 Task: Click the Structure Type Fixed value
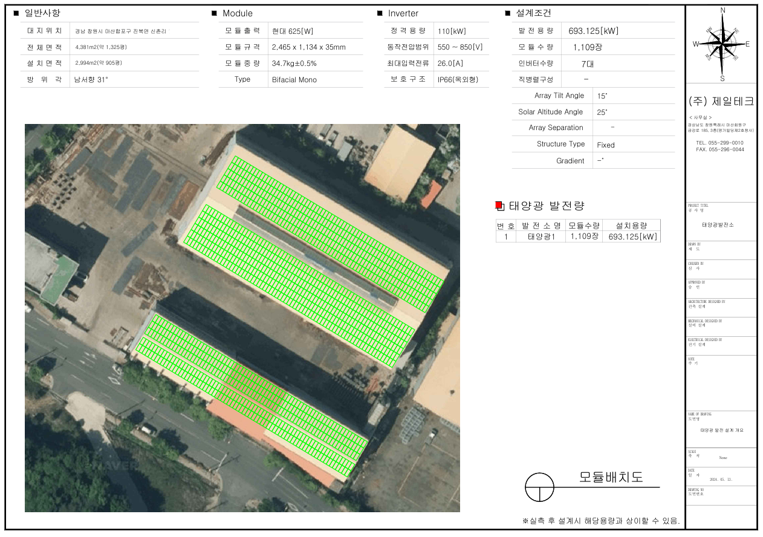click(x=605, y=145)
